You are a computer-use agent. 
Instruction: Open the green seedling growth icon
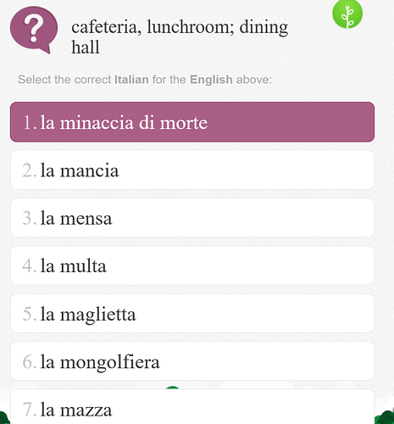pos(347,14)
